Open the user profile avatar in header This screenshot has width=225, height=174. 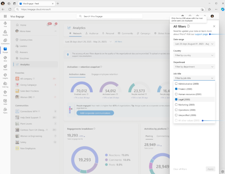coord(212,16)
